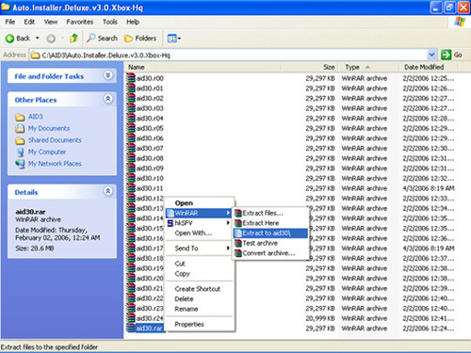The height and width of the screenshot is (353, 471).
Task: Expand the address bar dropdown
Action: tap(431, 55)
